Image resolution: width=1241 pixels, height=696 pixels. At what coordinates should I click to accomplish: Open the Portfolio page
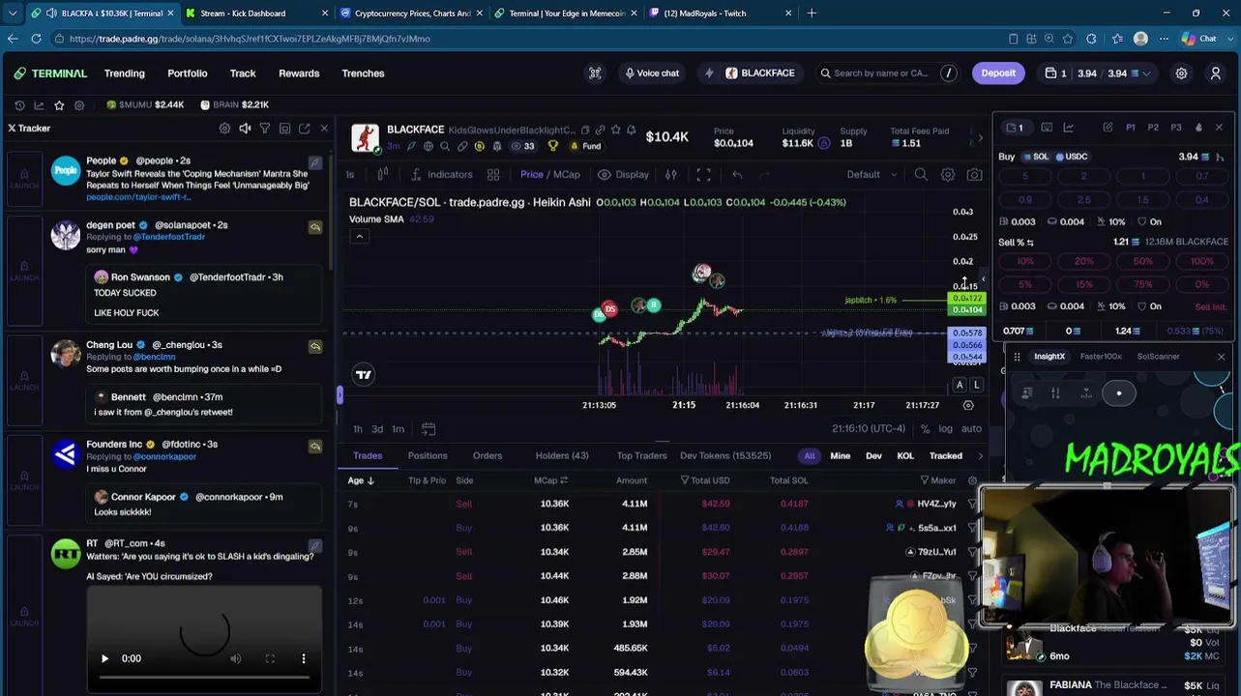click(187, 73)
